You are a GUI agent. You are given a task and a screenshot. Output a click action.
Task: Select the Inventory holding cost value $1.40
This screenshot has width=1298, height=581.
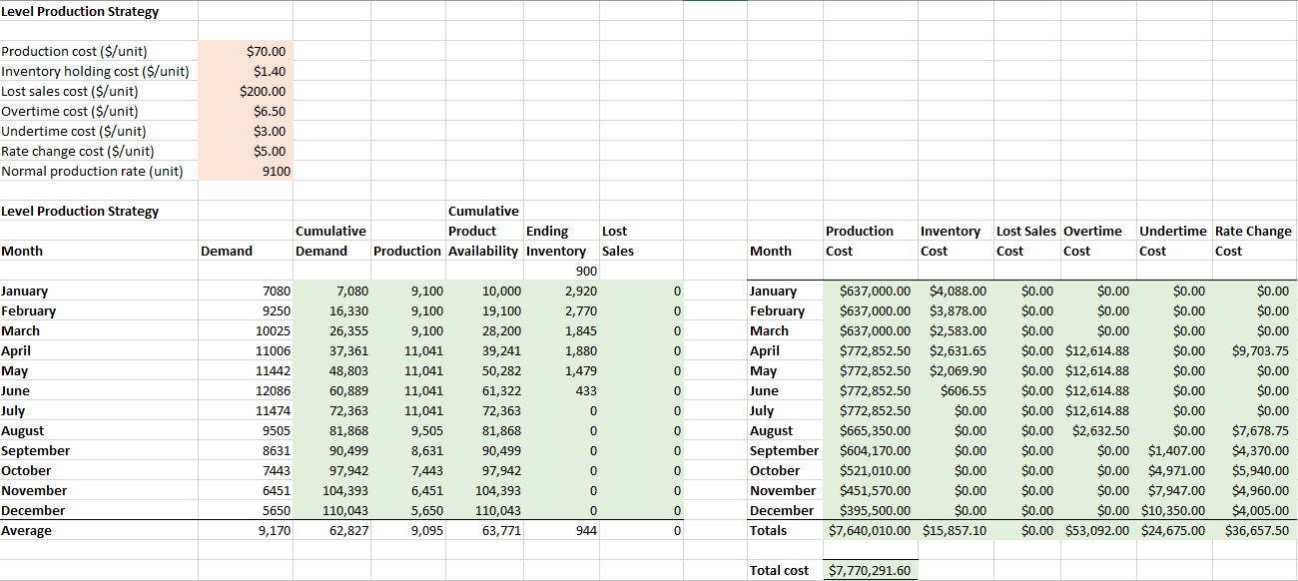coord(247,71)
